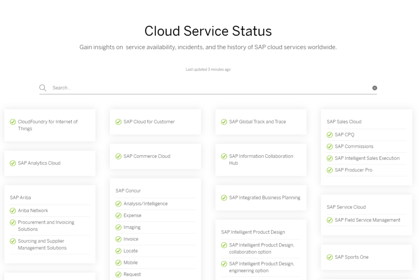Open the Ariba Network service entry
Viewport: 419px width, 280px height.
33,211
